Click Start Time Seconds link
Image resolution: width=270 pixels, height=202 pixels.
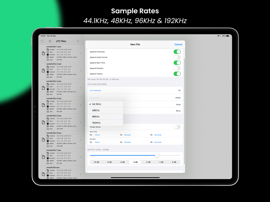[x=158, y=135]
